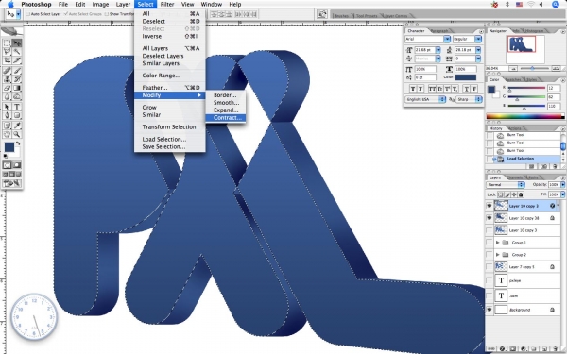The height and width of the screenshot is (354, 567).
Task: Switch to the Paragraph tab
Action: tap(439, 31)
